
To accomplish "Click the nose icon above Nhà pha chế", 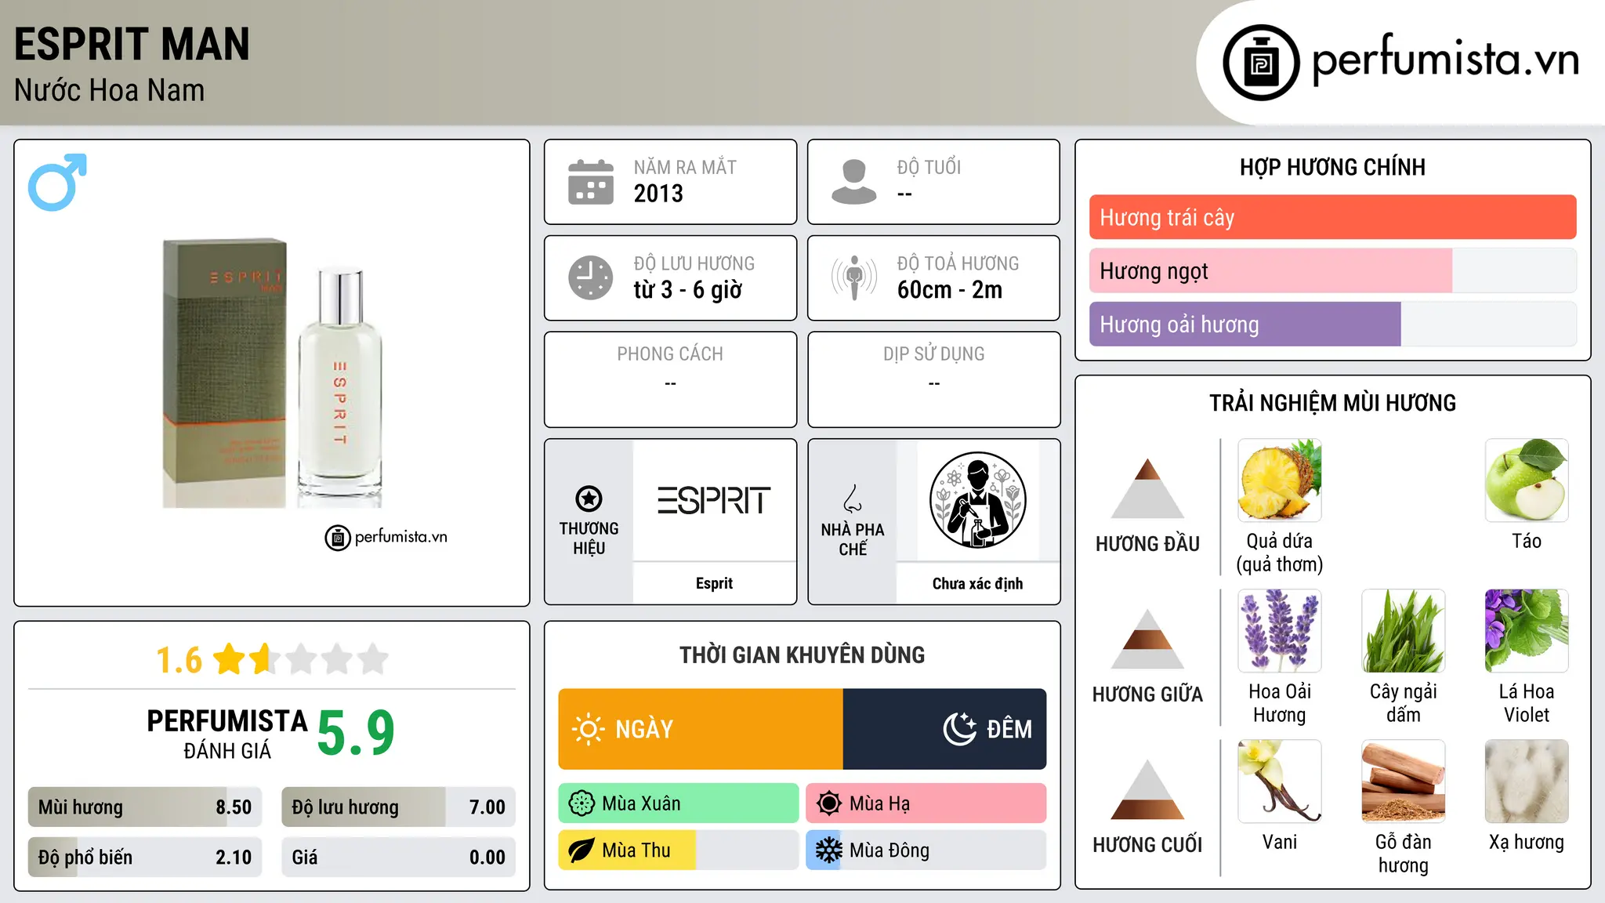I will coord(853,499).
